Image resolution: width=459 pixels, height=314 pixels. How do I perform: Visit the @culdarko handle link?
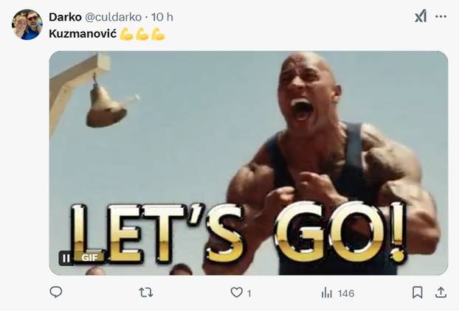(114, 17)
